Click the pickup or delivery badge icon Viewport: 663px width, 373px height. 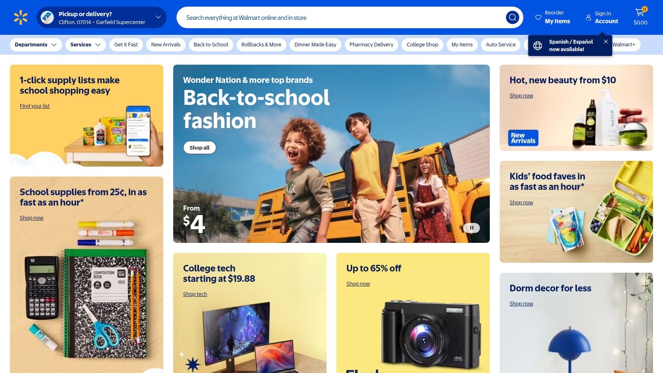47,17
